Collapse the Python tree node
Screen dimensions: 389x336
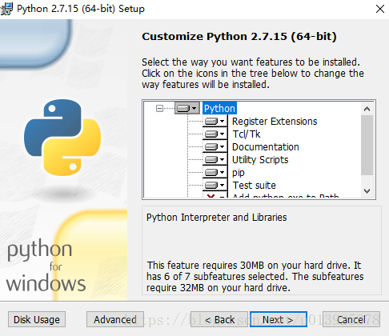pyautogui.click(x=159, y=108)
